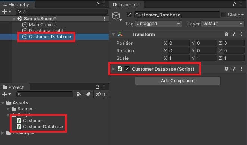The height and width of the screenshot is (145, 247).
Task: Click the Project panel lock icon
Action: pos(98,87)
